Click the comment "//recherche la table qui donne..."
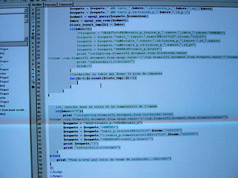The height and width of the screenshot is (178, 238). pos(116,74)
